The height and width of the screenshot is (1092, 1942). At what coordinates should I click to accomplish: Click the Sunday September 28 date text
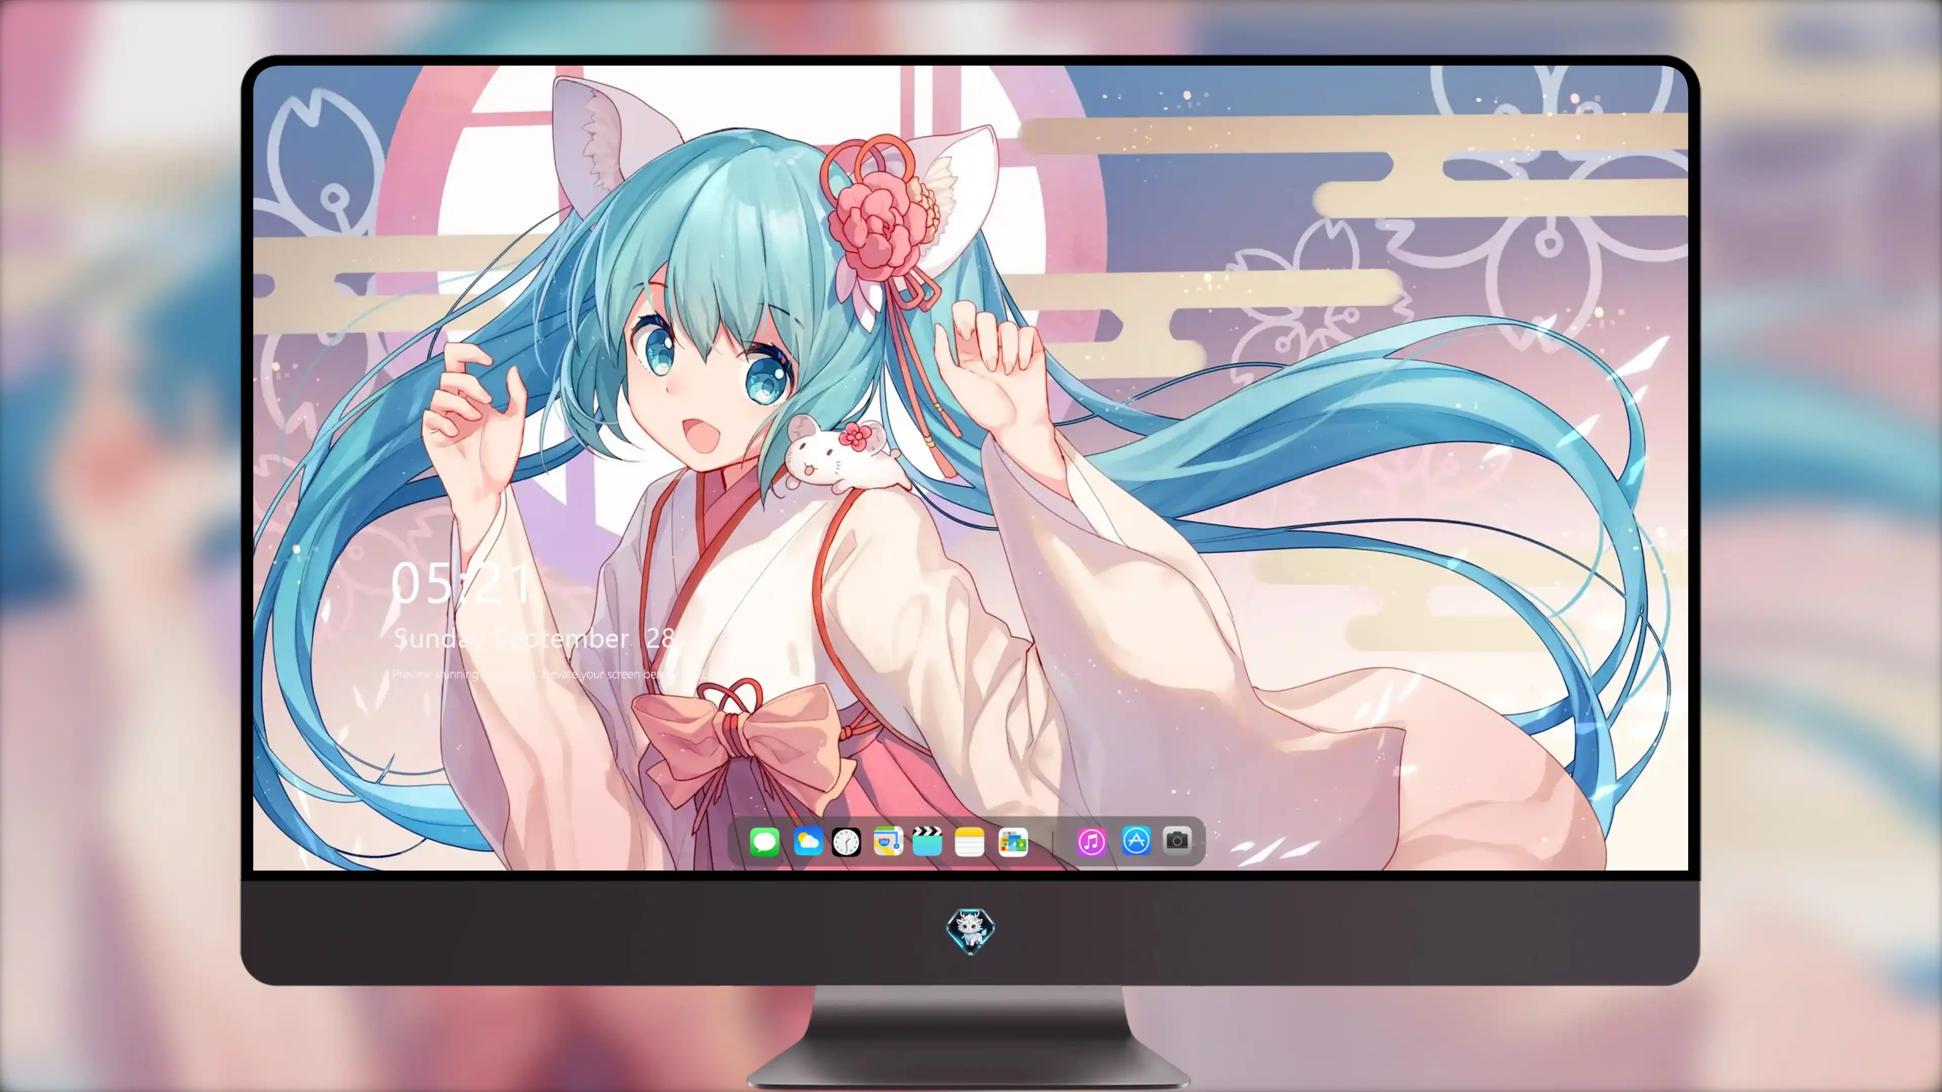pyautogui.click(x=534, y=639)
